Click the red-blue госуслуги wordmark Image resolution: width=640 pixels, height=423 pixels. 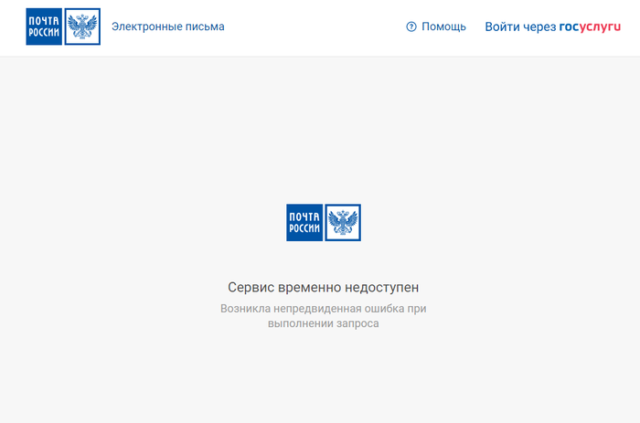point(590,26)
